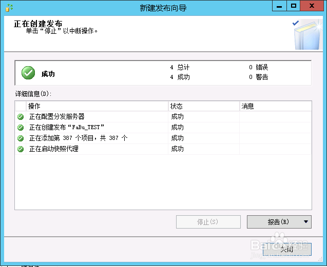Viewport: 327px width, 267px height.
Task: Select row 正在创建发布 "FaBu_TEST"
Action: 163,128
